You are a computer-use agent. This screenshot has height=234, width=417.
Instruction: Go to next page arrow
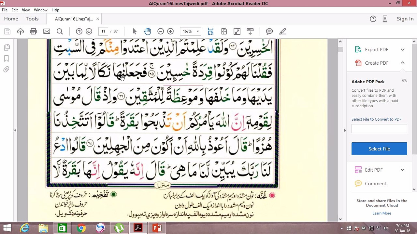(89, 31)
